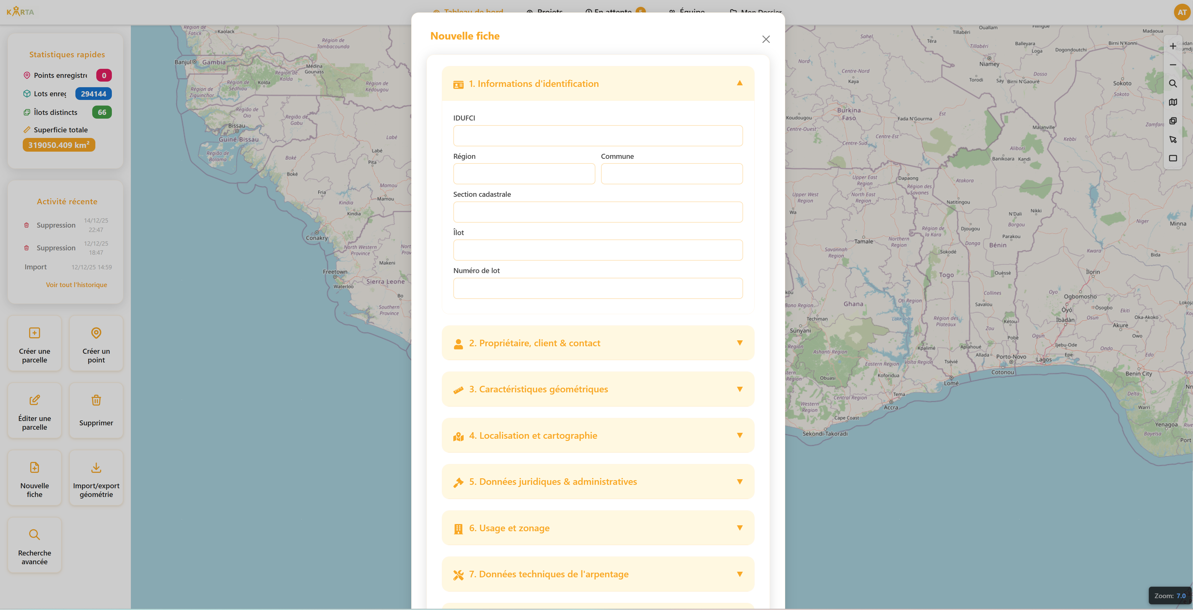The height and width of the screenshot is (610, 1193).
Task: Focus the Commune input field
Action: coord(671,173)
